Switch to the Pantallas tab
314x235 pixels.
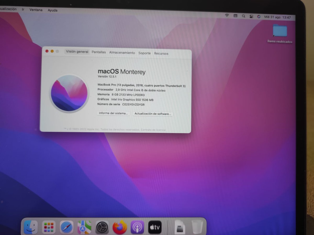coord(99,52)
